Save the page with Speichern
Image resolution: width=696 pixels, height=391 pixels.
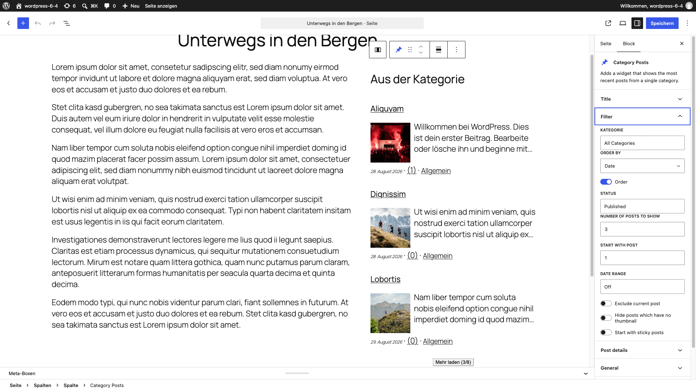click(x=662, y=23)
